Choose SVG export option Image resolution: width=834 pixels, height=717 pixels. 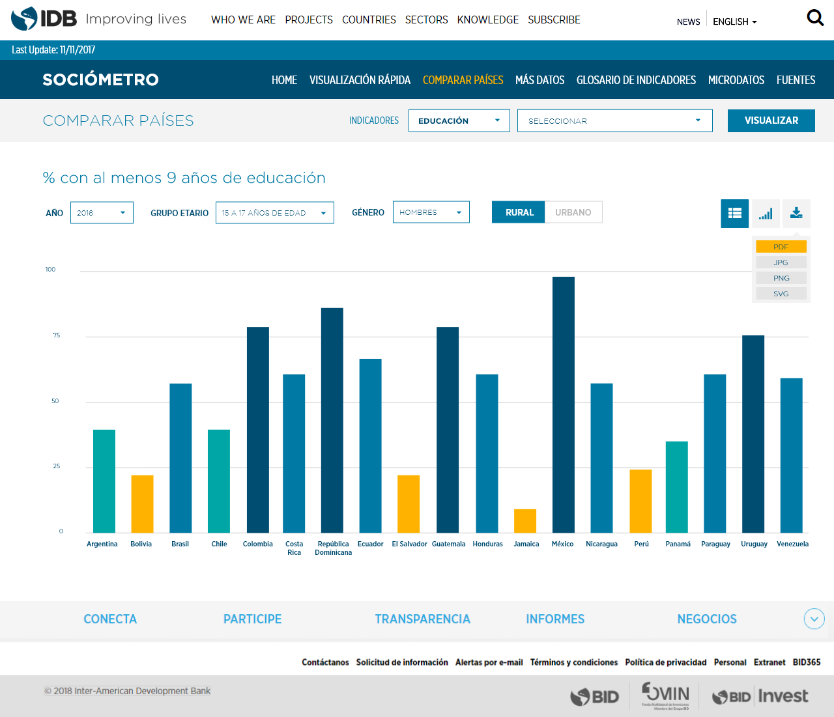tap(781, 294)
